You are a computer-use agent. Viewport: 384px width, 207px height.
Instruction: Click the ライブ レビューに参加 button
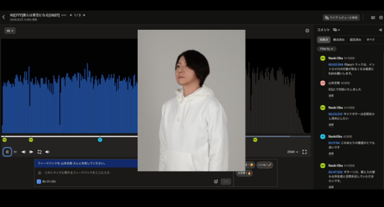341,18
